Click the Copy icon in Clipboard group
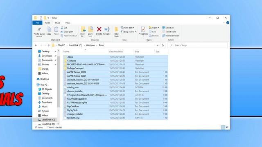 [49, 29]
